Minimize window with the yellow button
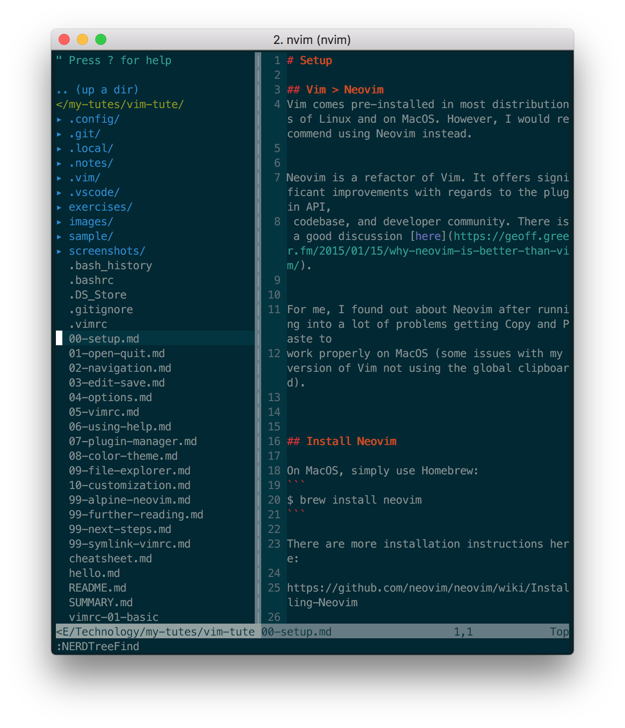The height and width of the screenshot is (728, 625). tap(82, 39)
